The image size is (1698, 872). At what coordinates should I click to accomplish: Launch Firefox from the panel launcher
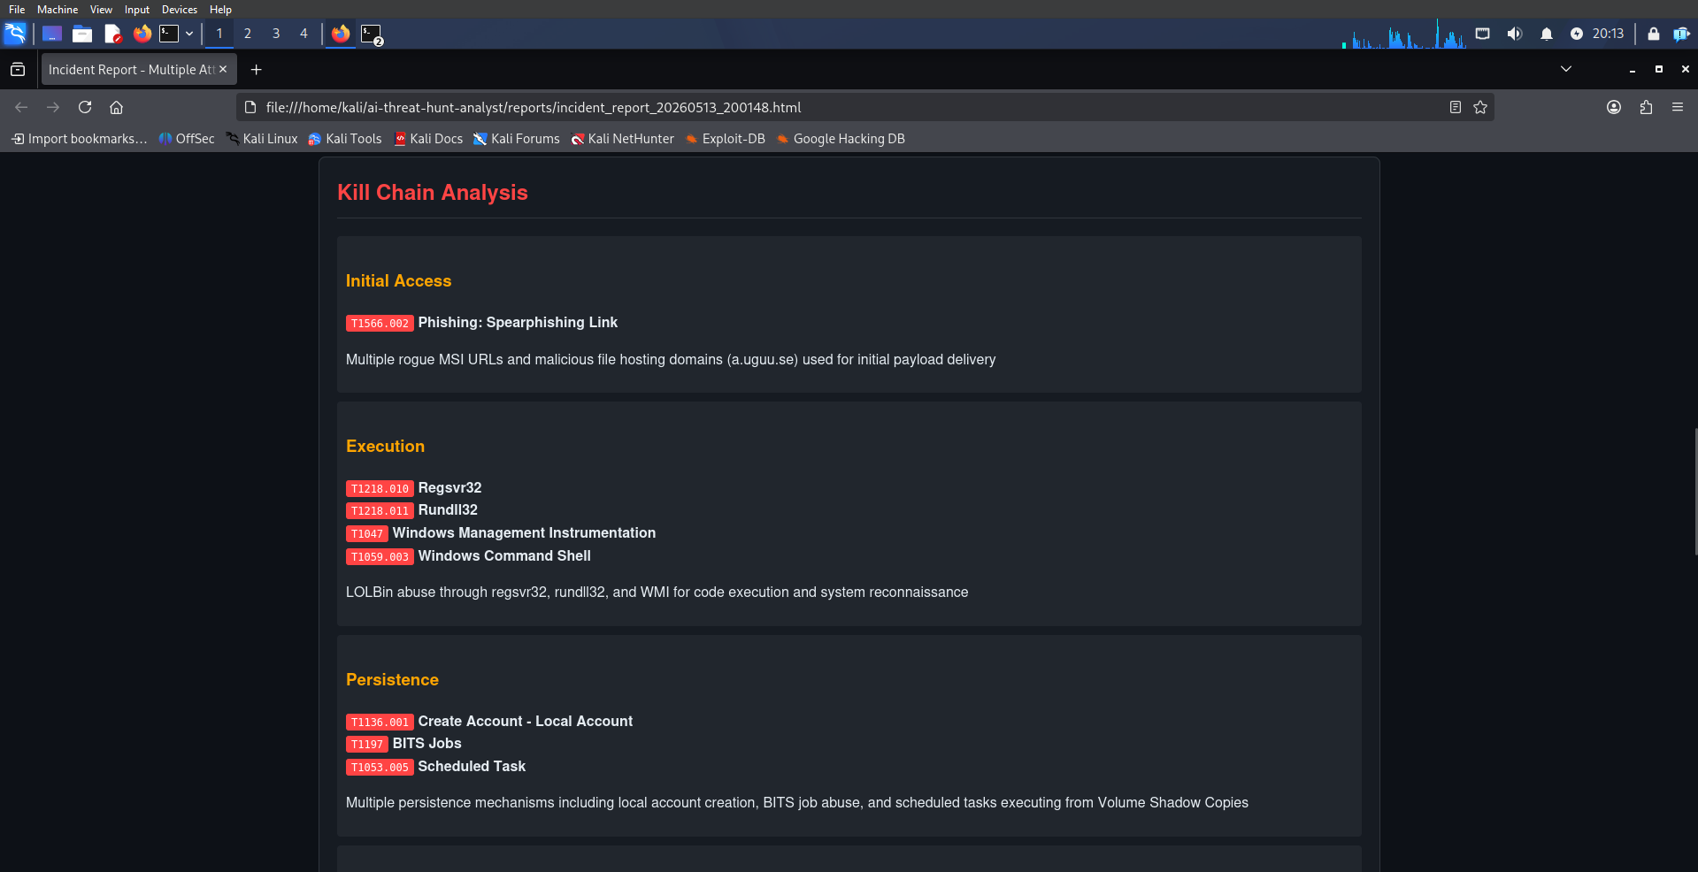tap(142, 34)
